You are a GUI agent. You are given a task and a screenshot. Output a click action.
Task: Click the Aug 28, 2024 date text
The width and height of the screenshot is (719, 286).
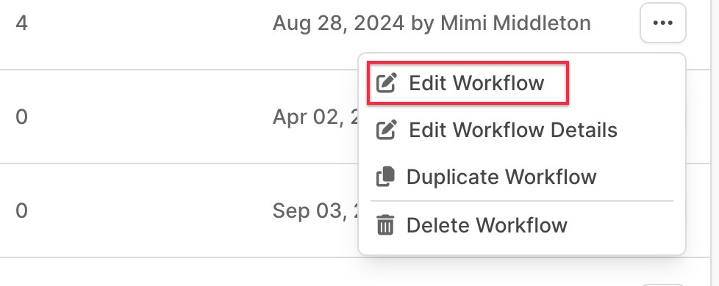click(338, 23)
